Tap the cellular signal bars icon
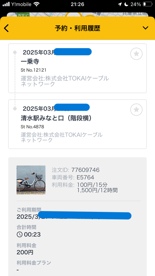The height and width of the screenshot is (276, 155). pos(6,4)
